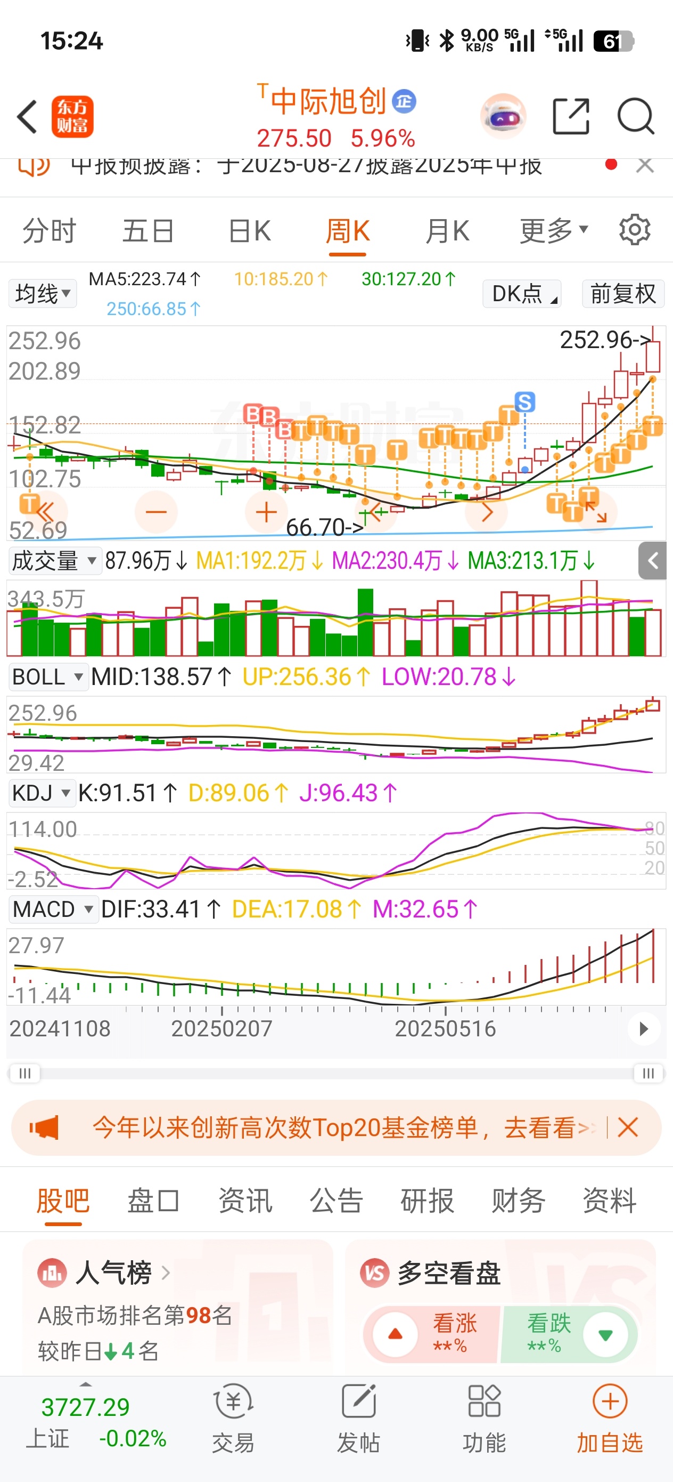Viewport: 673px width, 1482px height.
Task: Add stock via 加自选 icon
Action: (610, 1402)
